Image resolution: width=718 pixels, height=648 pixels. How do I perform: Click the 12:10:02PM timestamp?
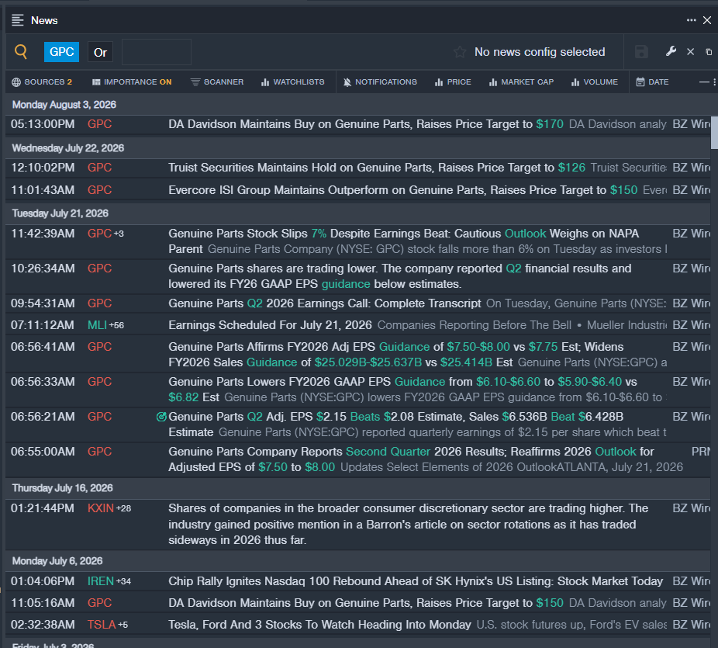click(x=43, y=168)
